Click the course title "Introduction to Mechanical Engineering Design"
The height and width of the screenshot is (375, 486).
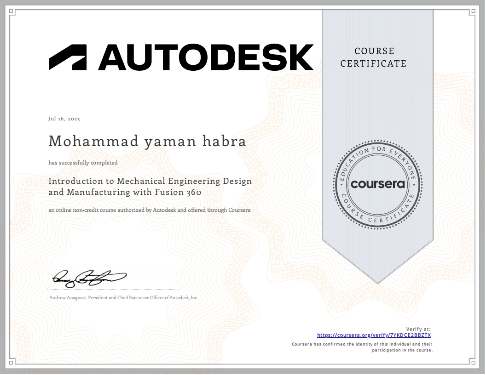[150, 181]
